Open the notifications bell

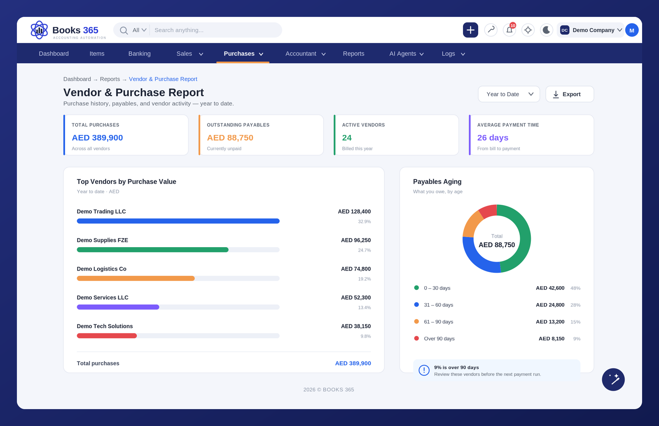click(509, 30)
